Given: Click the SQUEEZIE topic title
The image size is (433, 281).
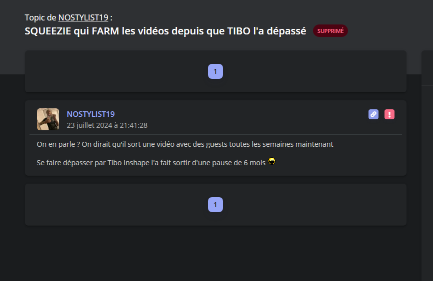Looking at the screenshot, I should (x=165, y=31).
